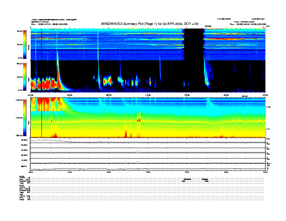Click the 40.00 tick on RAD2 scale

pos(19,31)
